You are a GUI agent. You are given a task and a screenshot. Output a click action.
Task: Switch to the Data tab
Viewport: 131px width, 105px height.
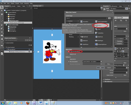click(121, 6)
